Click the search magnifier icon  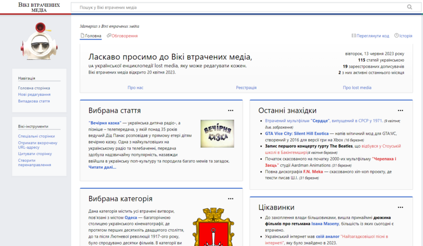pos(409,7)
